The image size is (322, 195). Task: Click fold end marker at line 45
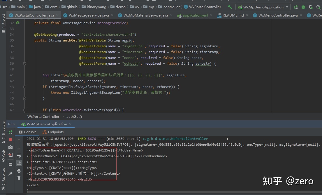pos(25,98)
